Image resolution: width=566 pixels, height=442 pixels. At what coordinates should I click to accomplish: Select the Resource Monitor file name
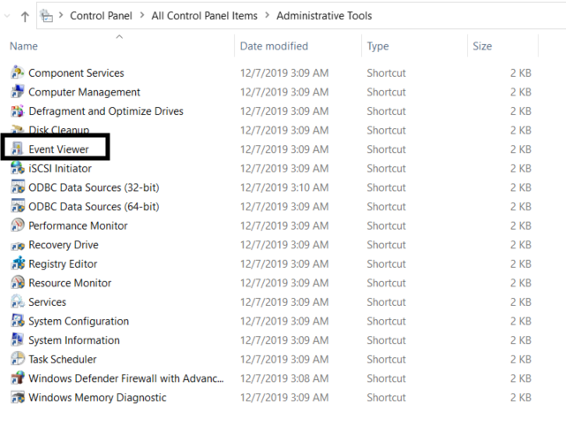pos(70,283)
